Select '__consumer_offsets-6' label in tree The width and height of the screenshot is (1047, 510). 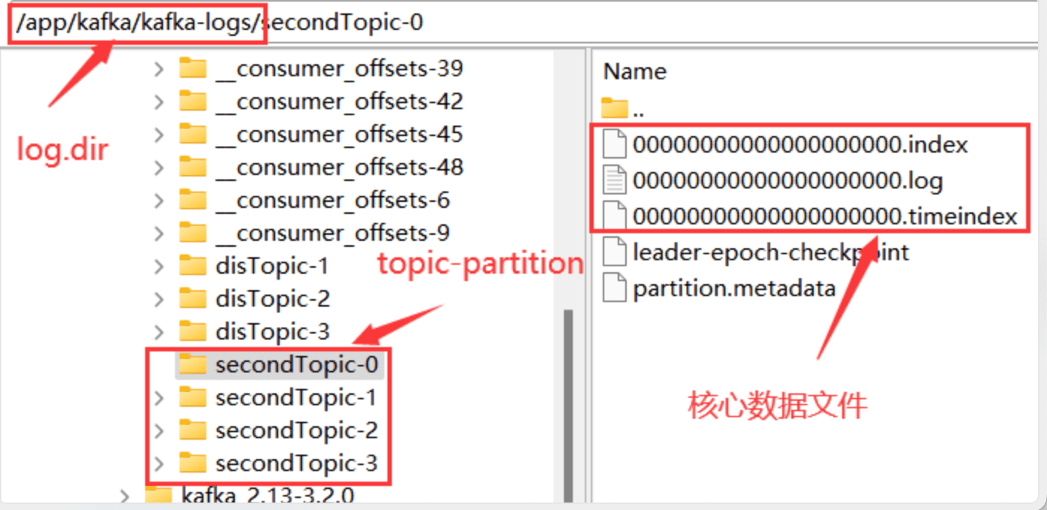pyautogui.click(x=333, y=200)
